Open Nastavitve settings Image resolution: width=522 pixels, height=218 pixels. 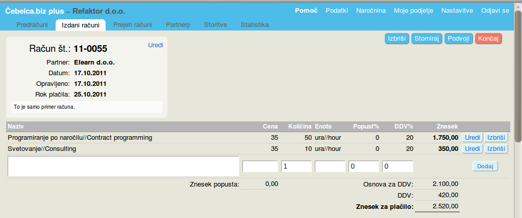457,10
